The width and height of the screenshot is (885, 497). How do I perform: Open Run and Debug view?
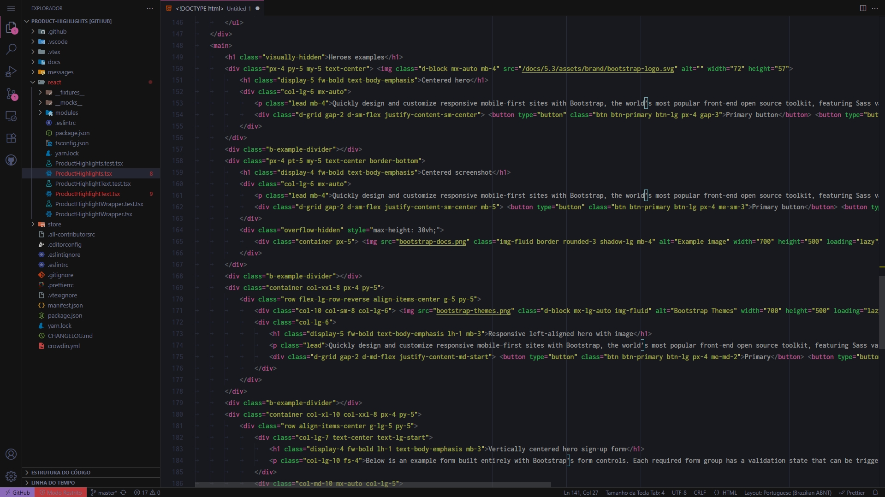coord(11,71)
